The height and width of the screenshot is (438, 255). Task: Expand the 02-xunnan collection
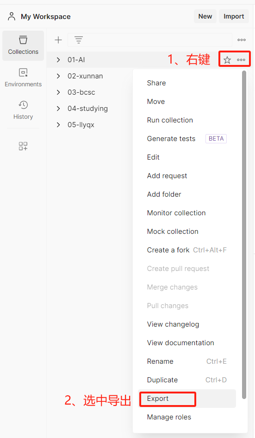pos(58,76)
